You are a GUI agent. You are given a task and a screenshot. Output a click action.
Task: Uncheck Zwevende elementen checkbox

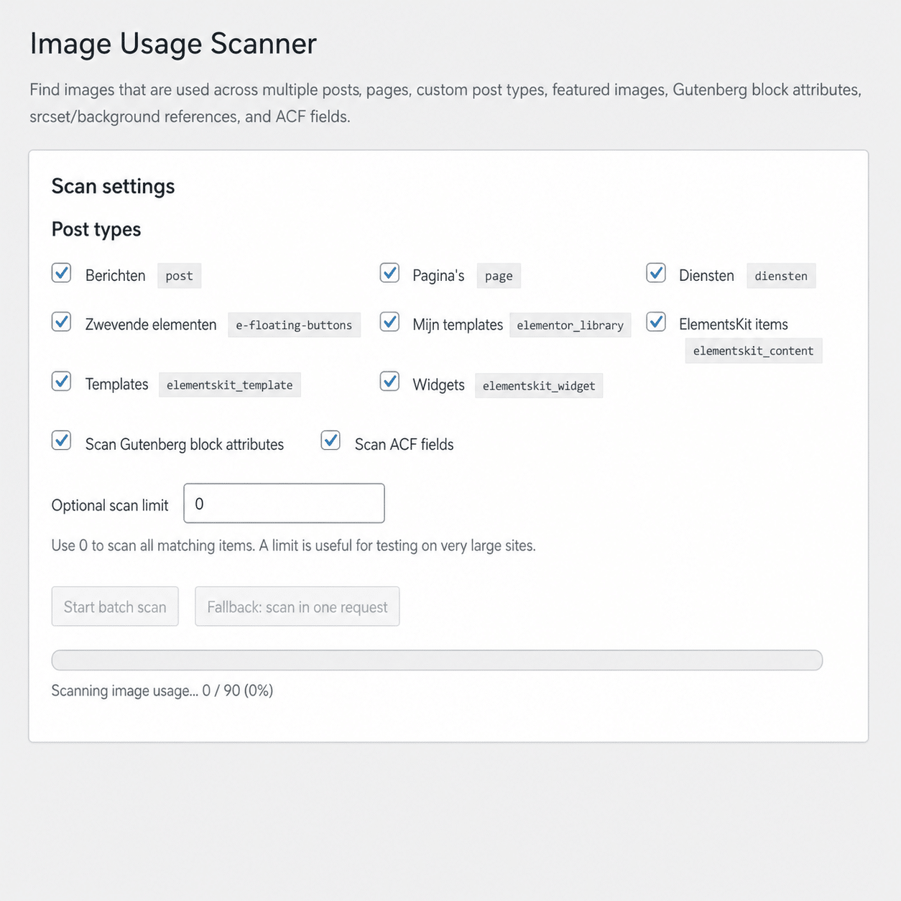click(x=62, y=323)
